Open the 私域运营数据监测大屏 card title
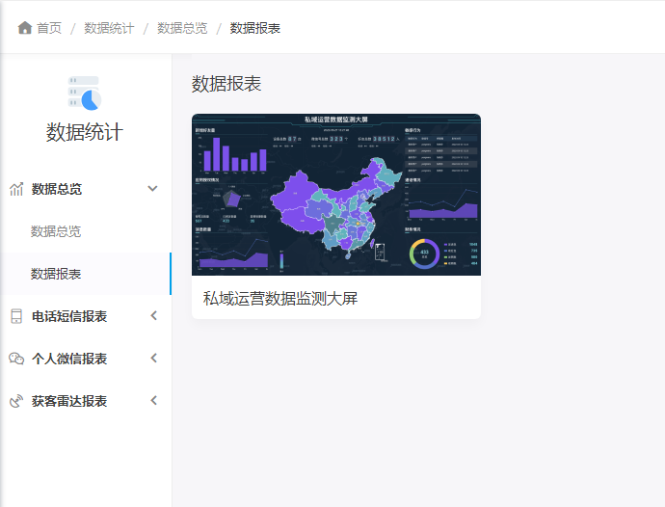The image size is (665, 507). (x=280, y=299)
